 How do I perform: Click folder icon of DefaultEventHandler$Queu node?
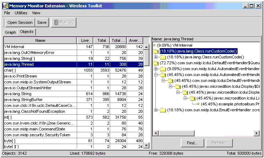tap(156, 63)
